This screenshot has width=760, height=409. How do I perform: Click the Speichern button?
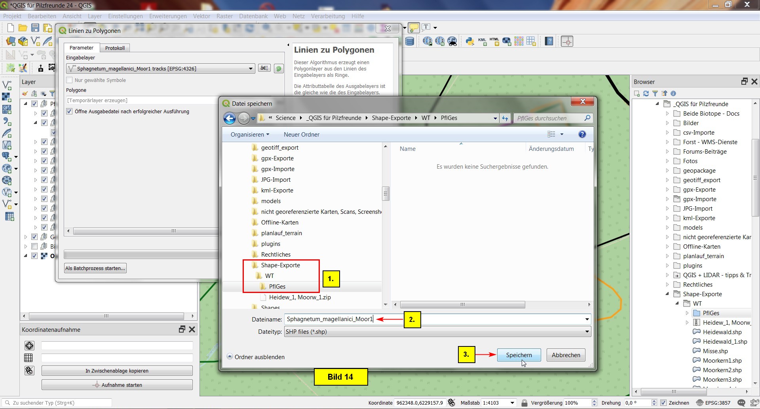(x=519, y=355)
